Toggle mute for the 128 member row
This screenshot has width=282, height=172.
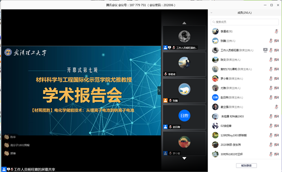click(x=271, y=135)
